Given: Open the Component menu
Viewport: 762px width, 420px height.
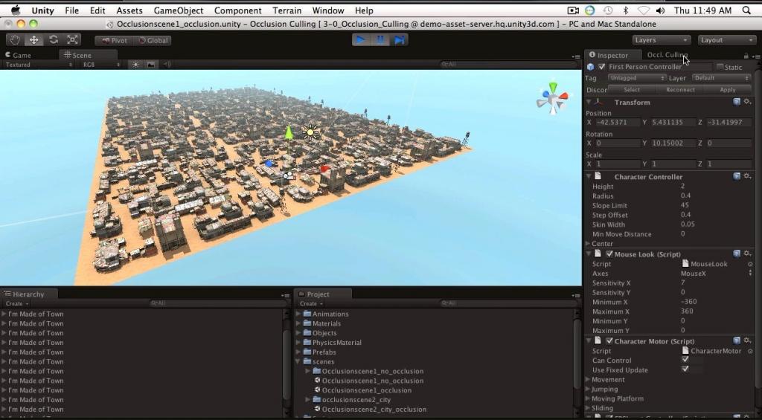Looking at the screenshot, I should pyautogui.click(x=237, y=10).
